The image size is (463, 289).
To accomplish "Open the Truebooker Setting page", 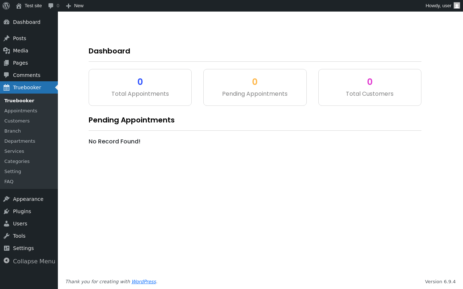I will [13, 171].
